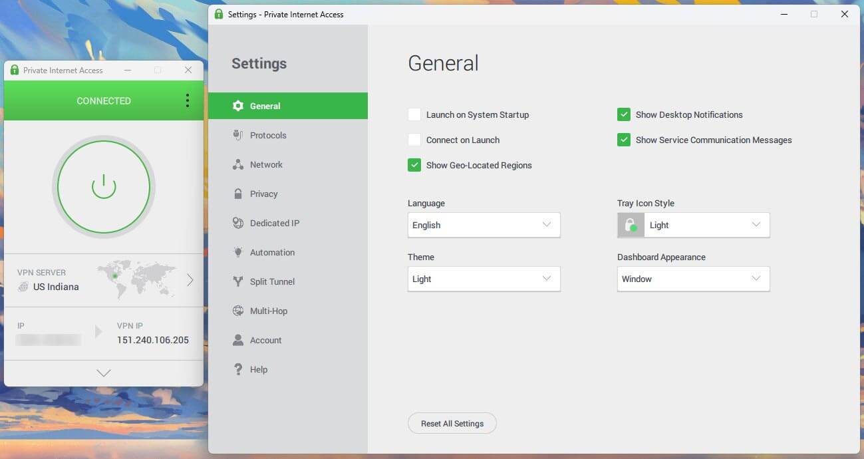Minimize the PIA dashboard window
Image resolution: width=864 pixels, height=459 pixels.
(128, 70)
